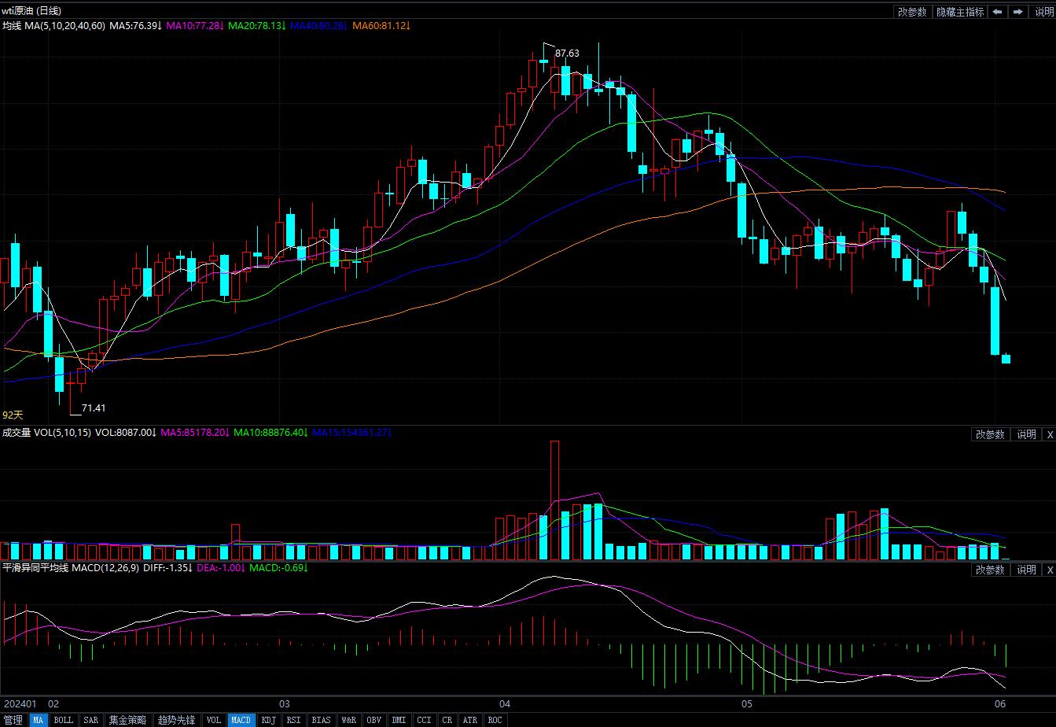
Task: Switch to the W&R indicator tab
Action: tap(349, 720)
